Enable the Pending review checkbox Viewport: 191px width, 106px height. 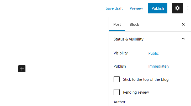(x=117, y=92)
